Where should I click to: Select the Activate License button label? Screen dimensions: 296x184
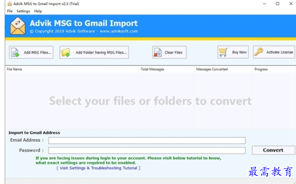point(280,52)
